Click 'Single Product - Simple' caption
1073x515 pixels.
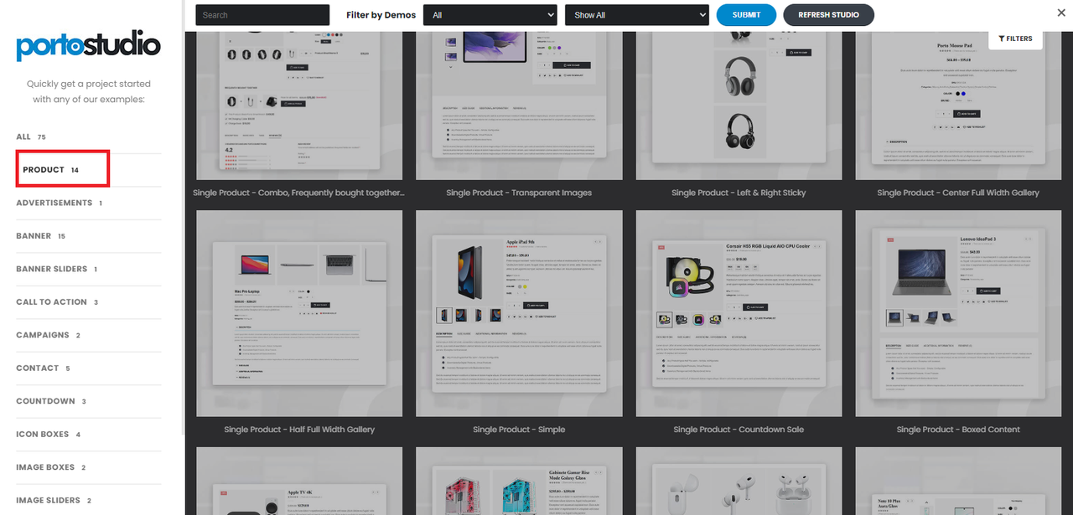pos(519,430)
